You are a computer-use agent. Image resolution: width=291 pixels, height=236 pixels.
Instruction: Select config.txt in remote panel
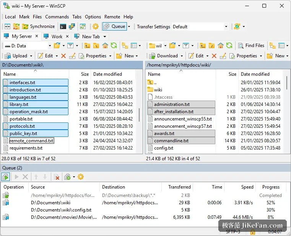pos(164,148)
